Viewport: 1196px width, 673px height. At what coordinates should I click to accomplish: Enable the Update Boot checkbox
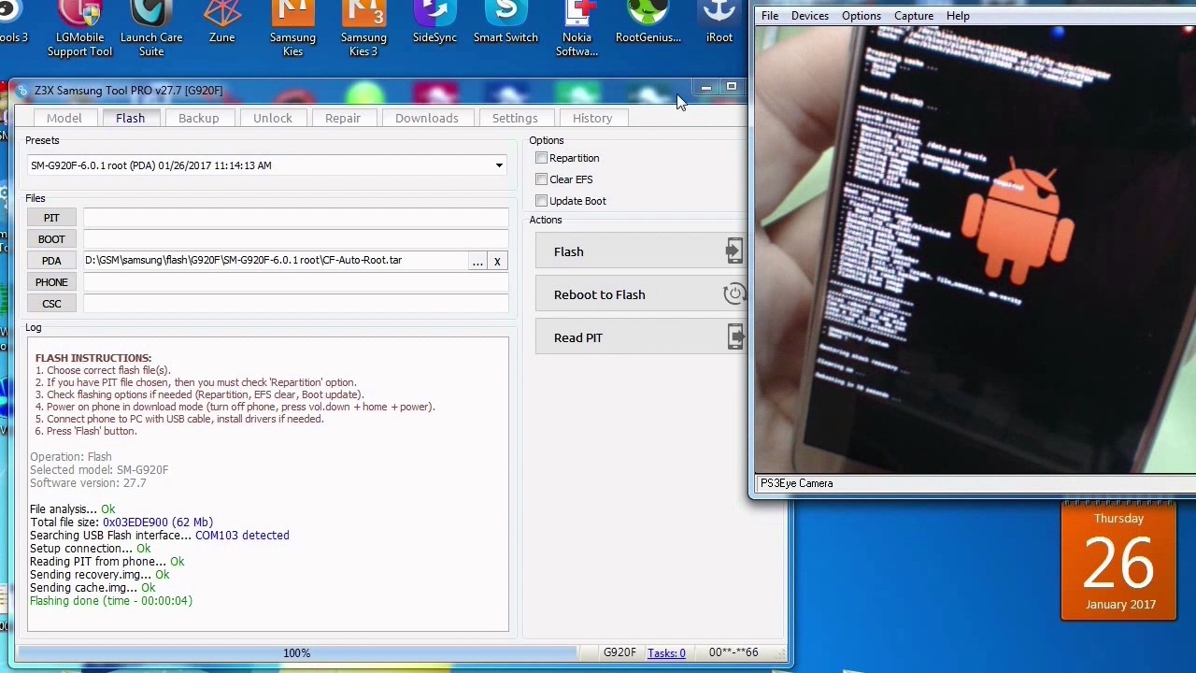pyautogui.click(x=541, y=201)
